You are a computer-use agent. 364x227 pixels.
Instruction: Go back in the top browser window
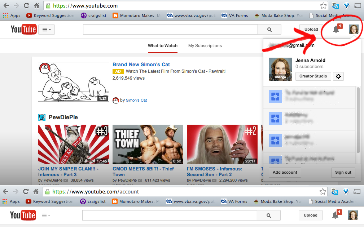[x=6, y=5]
